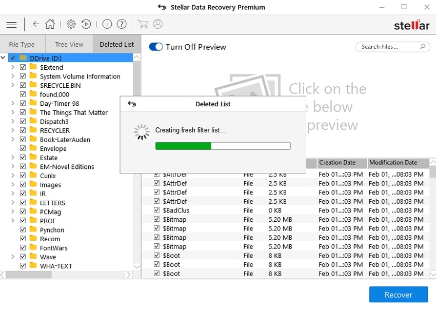Click the Help question mark icon
The width and height of the screenshot is (436, 309).
pyautogui.click(x=122, y=24)
